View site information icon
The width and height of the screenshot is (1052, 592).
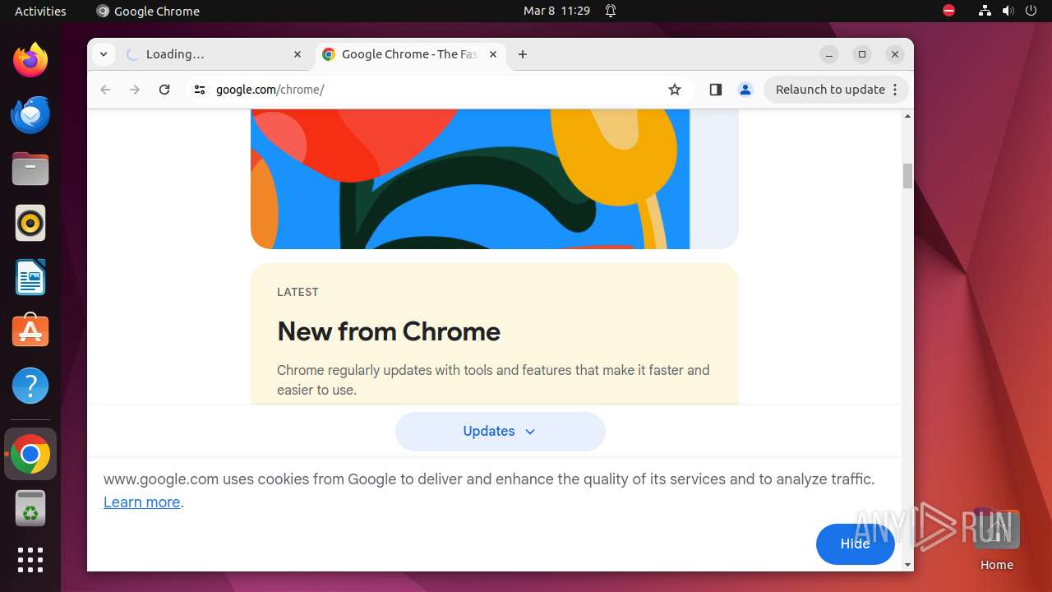coord(199,90)
